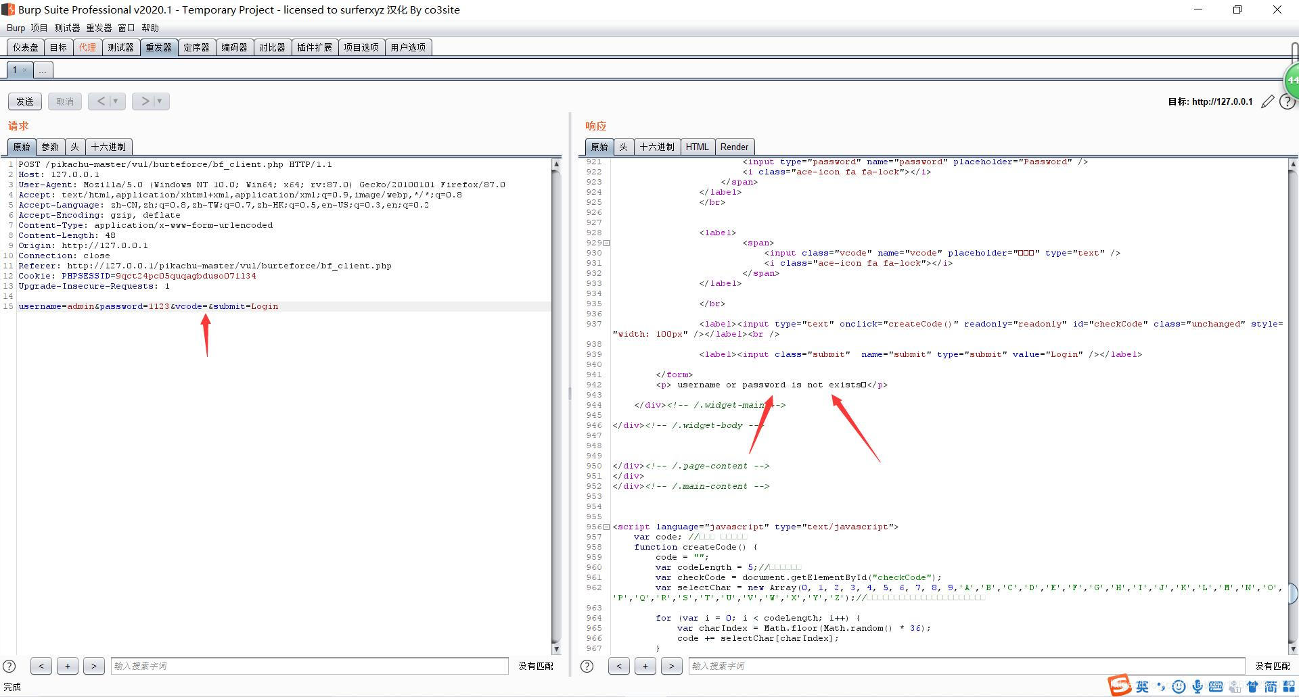
Task: Switch to the 项目选项 tab
Action: (361, 47)
